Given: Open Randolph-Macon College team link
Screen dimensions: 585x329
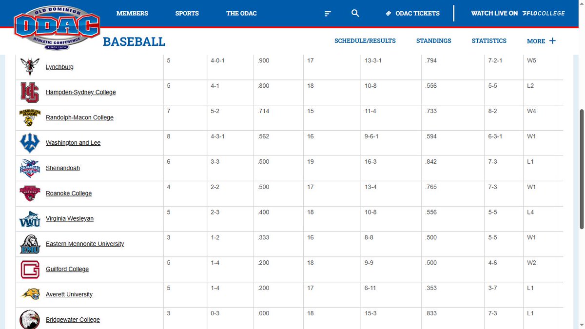Looking at the screenshot, I should (79, 117).
